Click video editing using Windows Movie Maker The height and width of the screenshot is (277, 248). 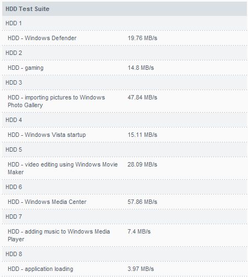coord(63,168)
